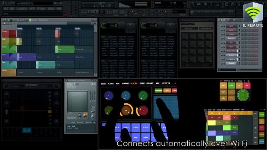Click the record transport button
Screen dimensions: 267x150
(102, 12)
